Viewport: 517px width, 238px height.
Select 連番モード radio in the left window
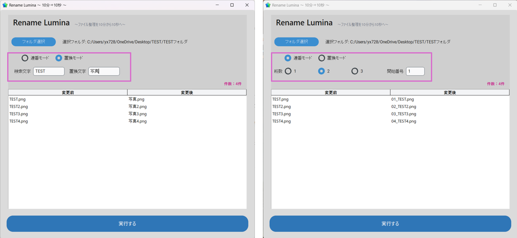point(25,58)
